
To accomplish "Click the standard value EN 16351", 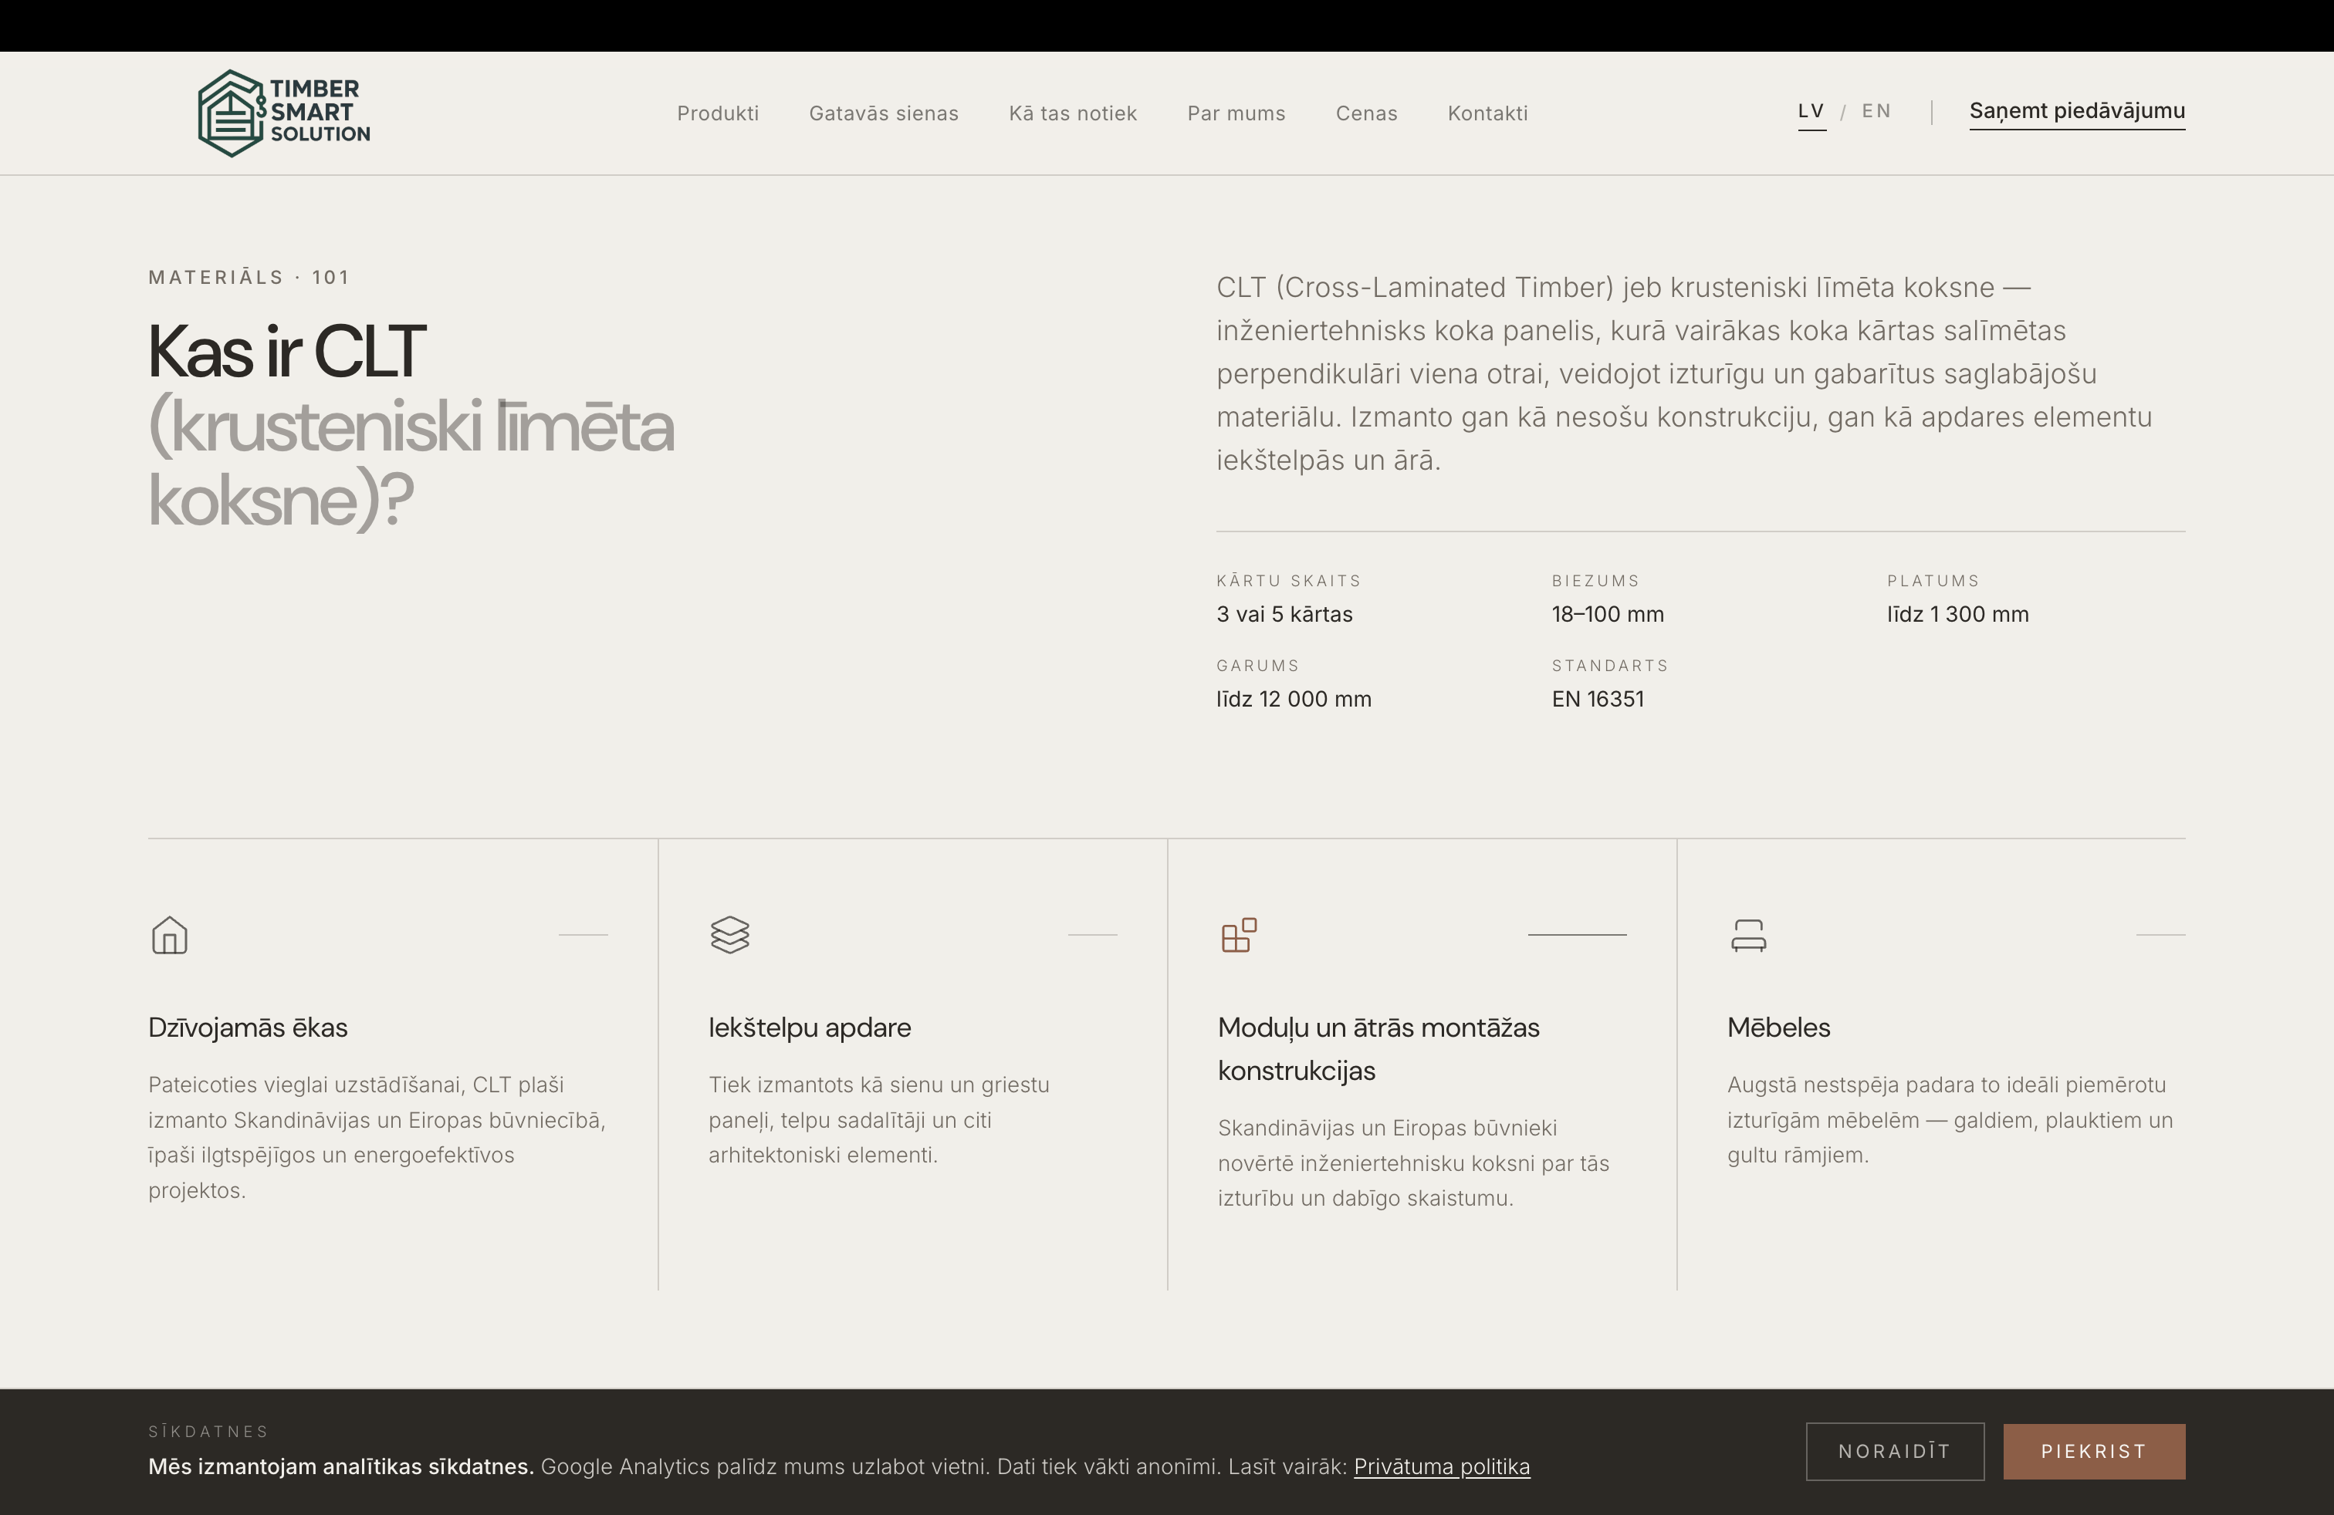I will click(x=1598, y=699).
